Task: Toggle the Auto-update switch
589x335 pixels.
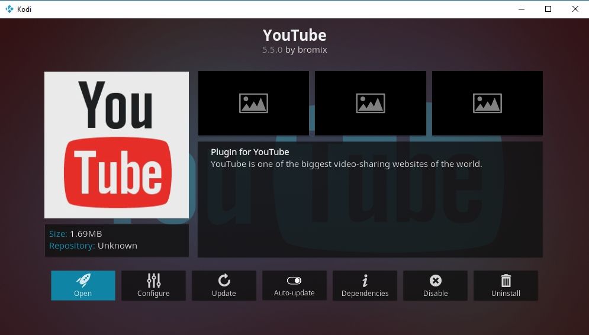Action: pos(294,281)
